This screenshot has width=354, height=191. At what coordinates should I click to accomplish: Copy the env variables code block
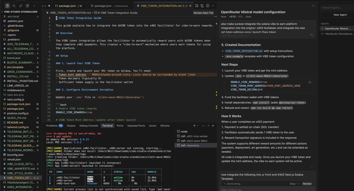310,82
